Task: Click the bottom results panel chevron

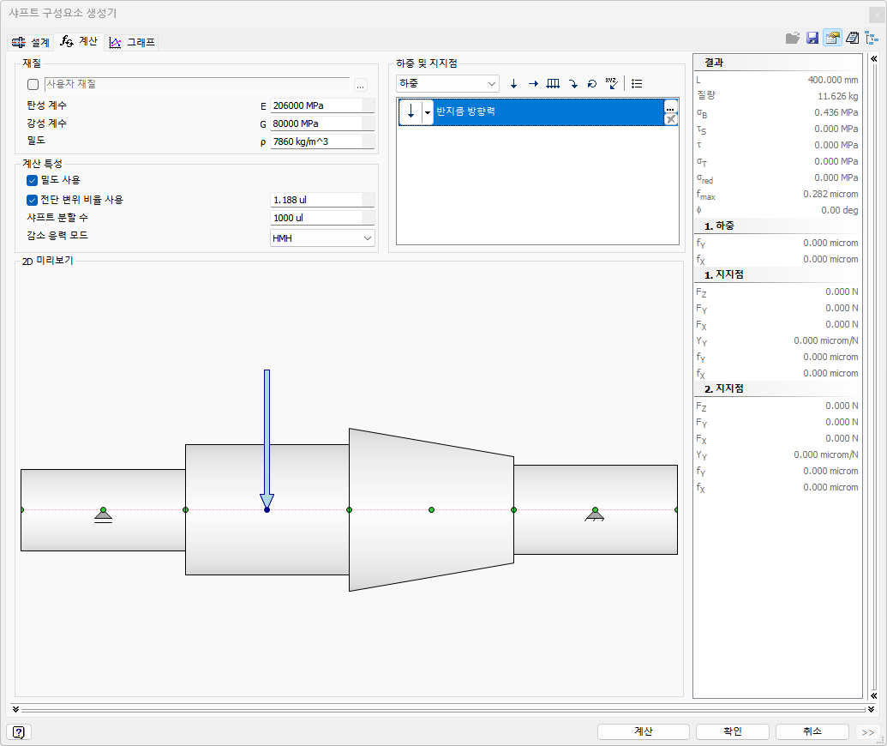Action: [874, 695]
